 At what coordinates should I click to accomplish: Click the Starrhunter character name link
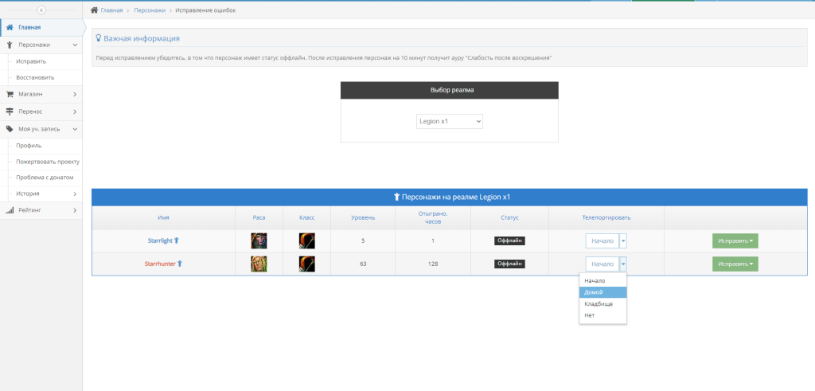(x=159, y=264)
